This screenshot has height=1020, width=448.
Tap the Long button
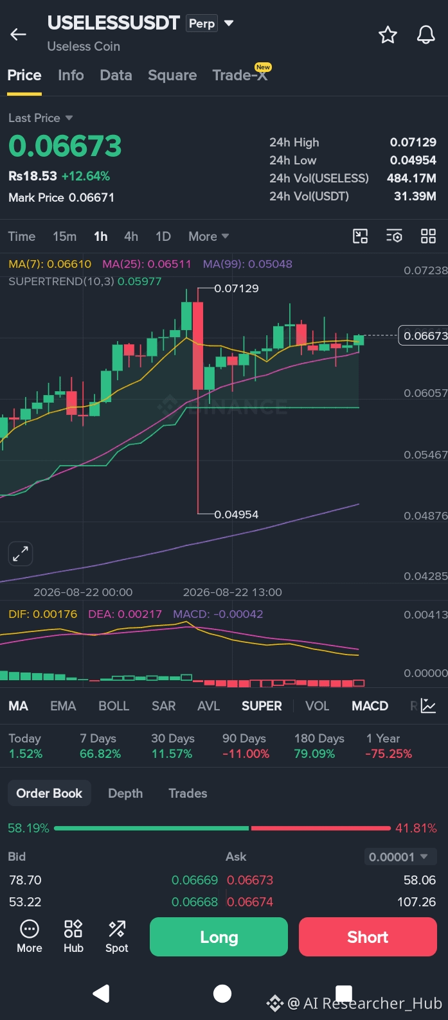point(219,937)
